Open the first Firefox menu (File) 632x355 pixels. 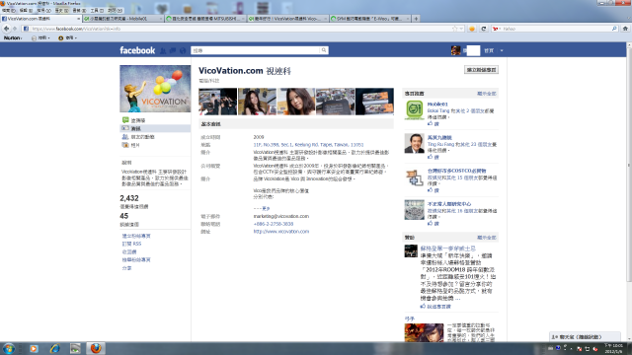tap(9, 11)
